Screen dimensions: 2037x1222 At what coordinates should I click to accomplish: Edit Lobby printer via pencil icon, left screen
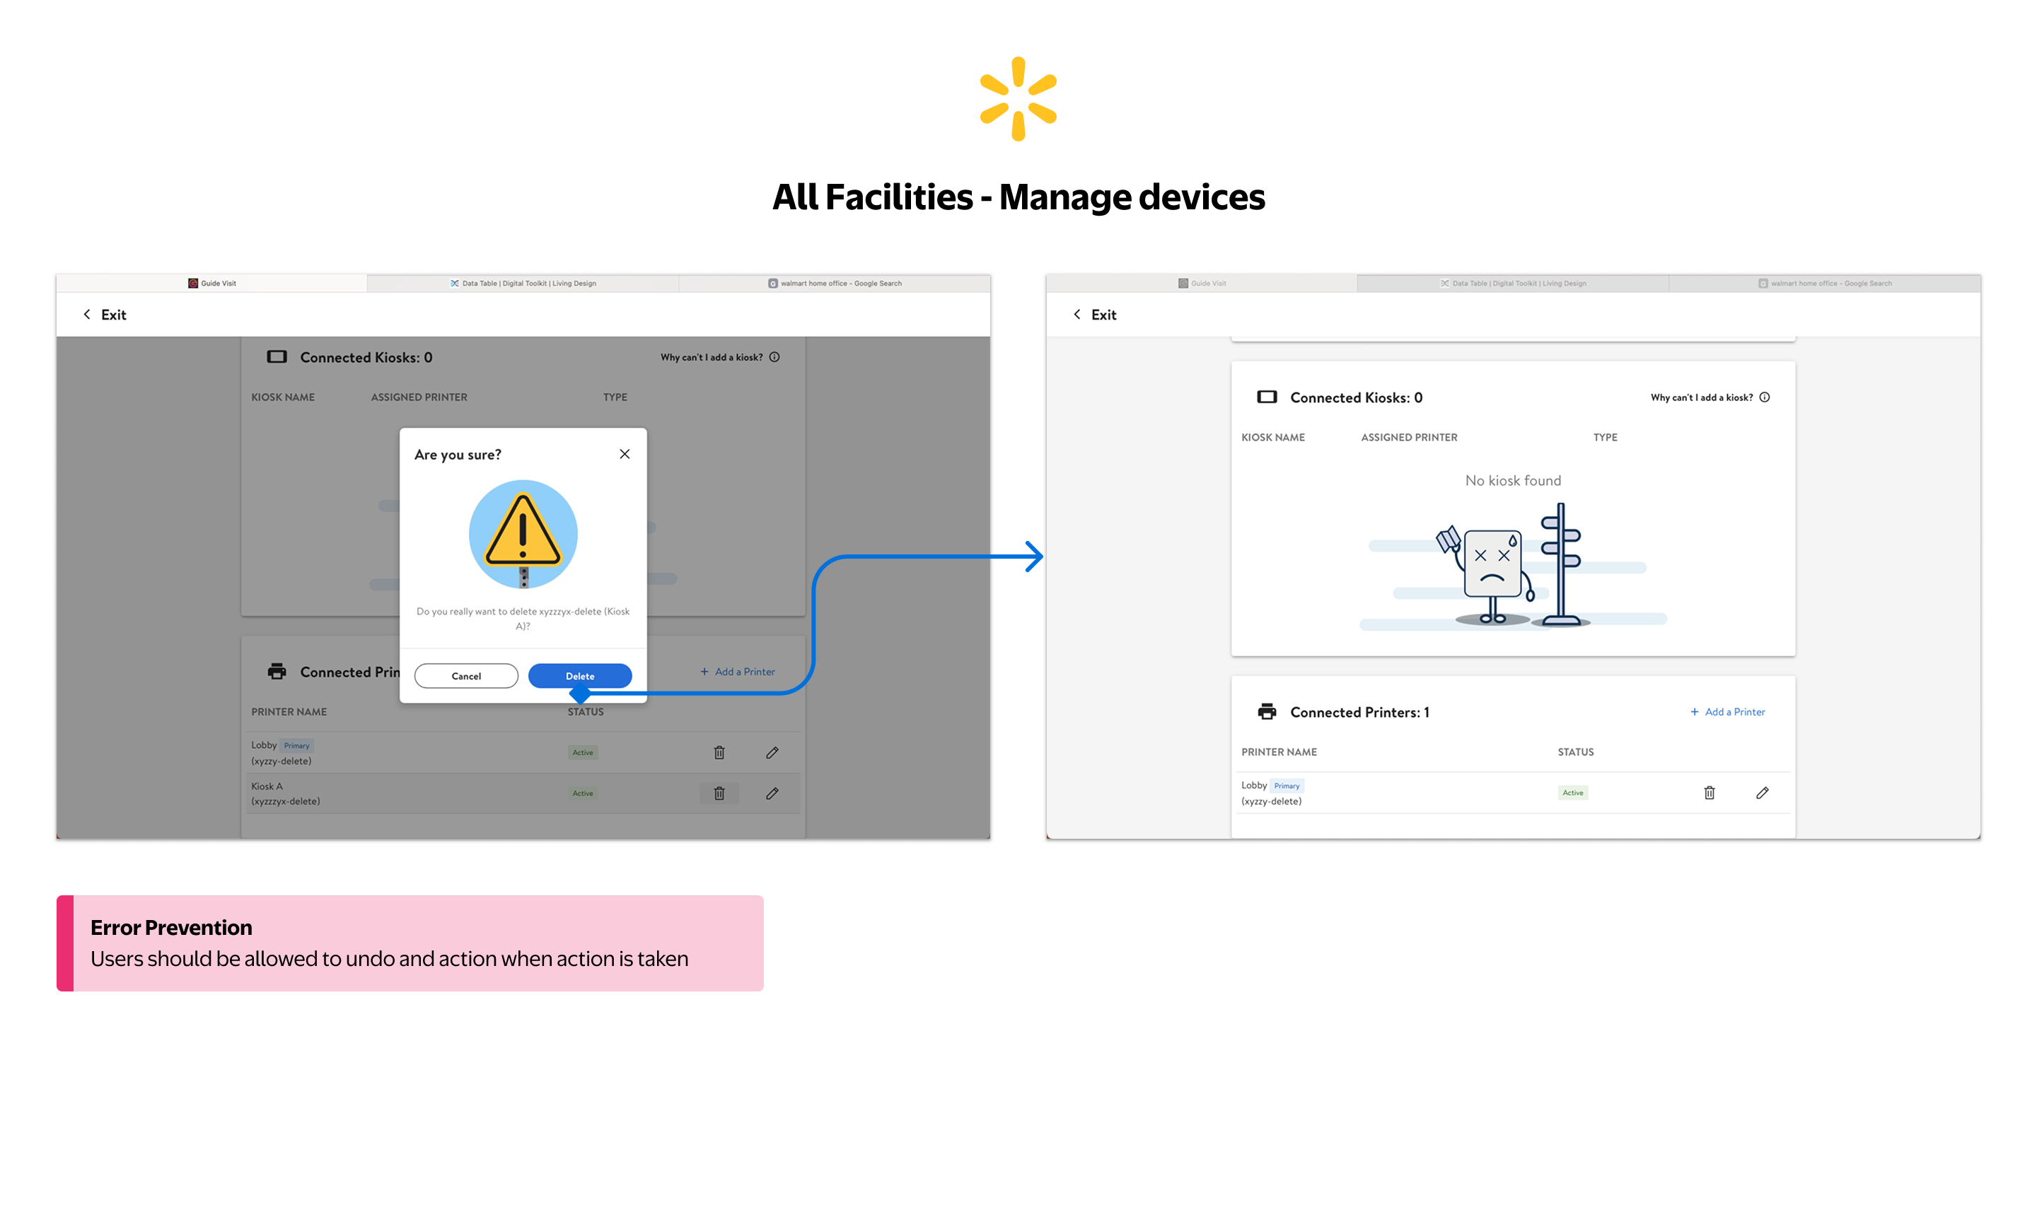(772, 752)
